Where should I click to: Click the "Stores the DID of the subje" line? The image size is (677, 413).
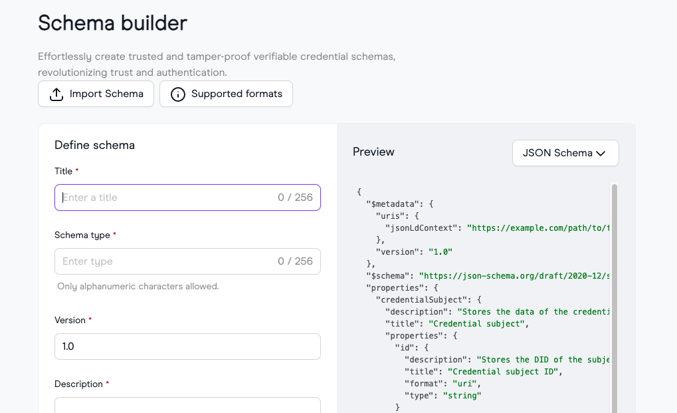pyautogui.click(x=507, y=360)
